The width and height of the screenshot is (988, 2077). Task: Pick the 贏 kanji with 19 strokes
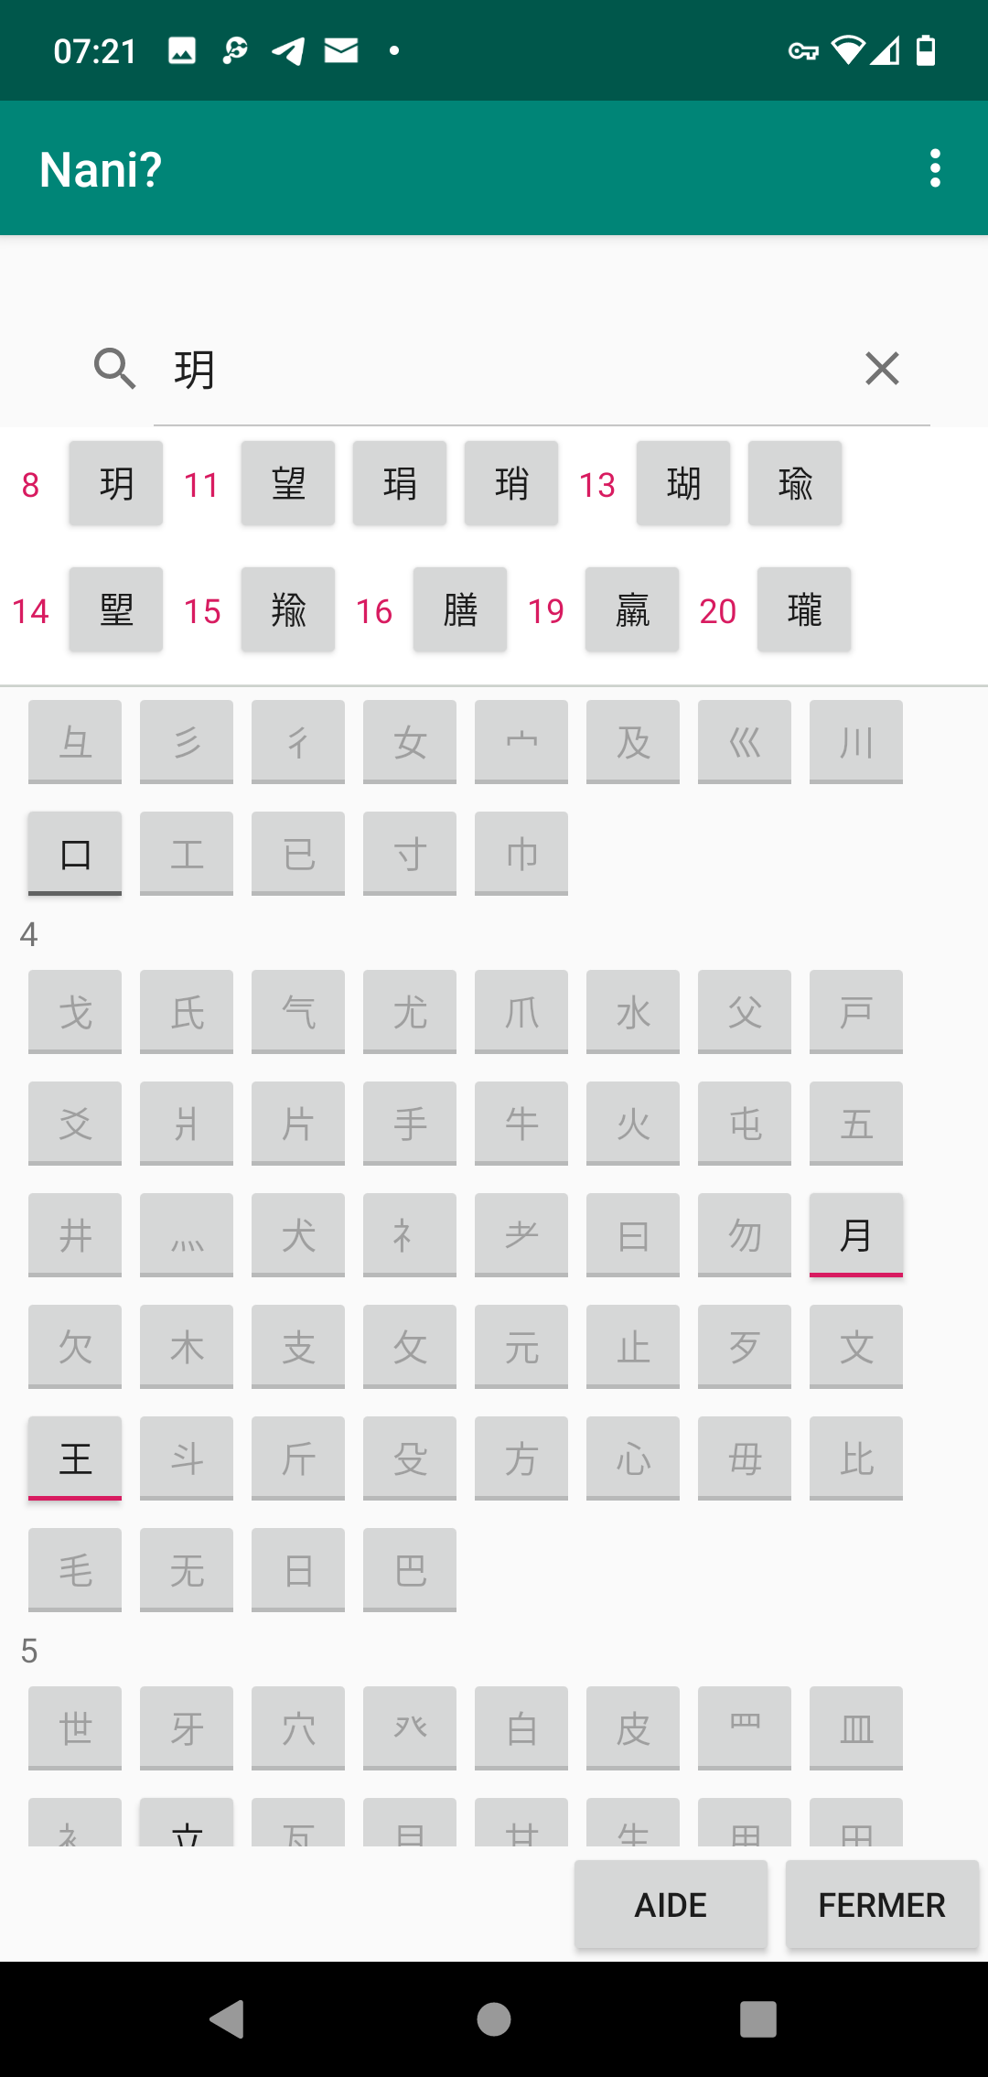click(632, 609)
